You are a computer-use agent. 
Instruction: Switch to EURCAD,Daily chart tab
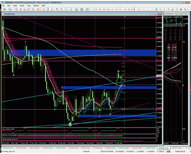[x=48, y=148]
